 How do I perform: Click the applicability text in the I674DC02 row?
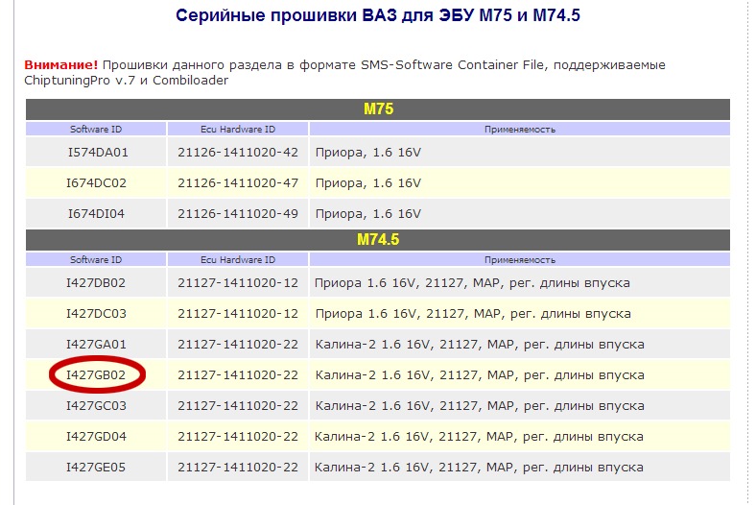click(367, 183)
